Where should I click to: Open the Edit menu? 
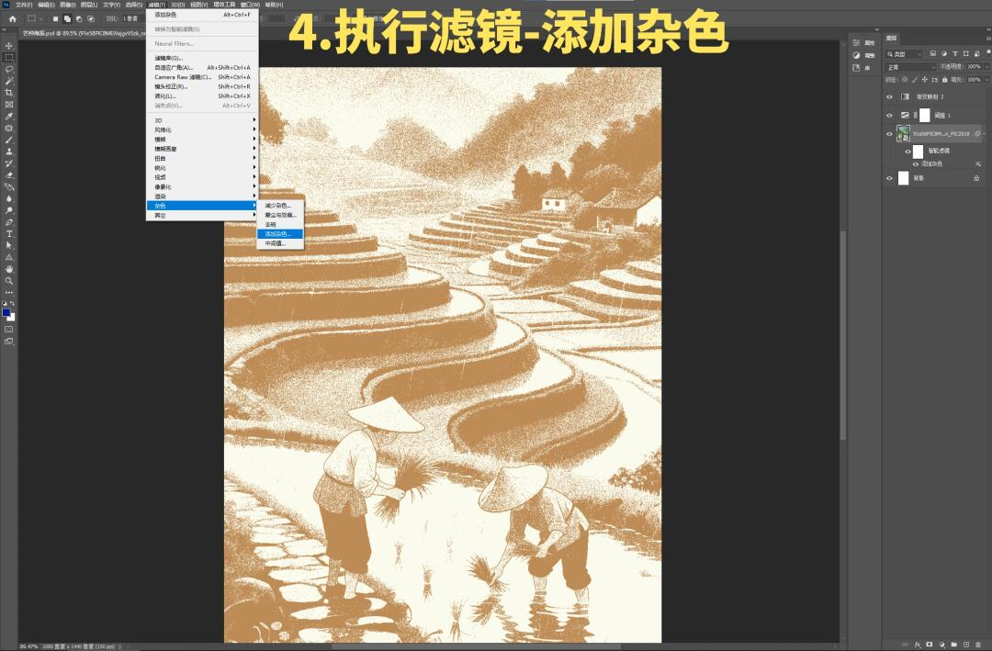point(46,5)
